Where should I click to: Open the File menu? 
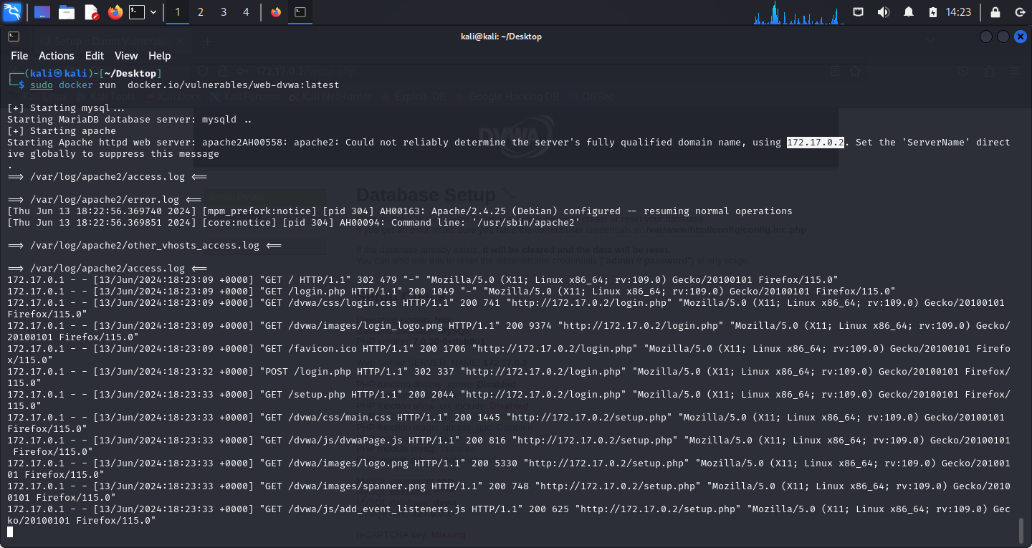click(x=19, y=56)
